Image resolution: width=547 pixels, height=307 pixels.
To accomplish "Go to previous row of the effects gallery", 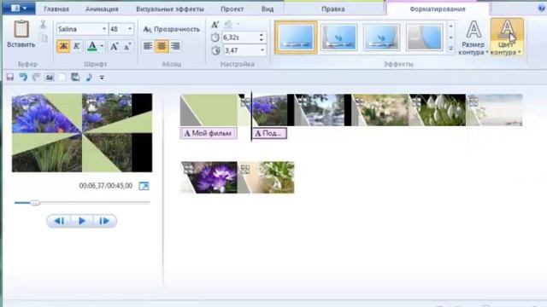I will point(450,26).
